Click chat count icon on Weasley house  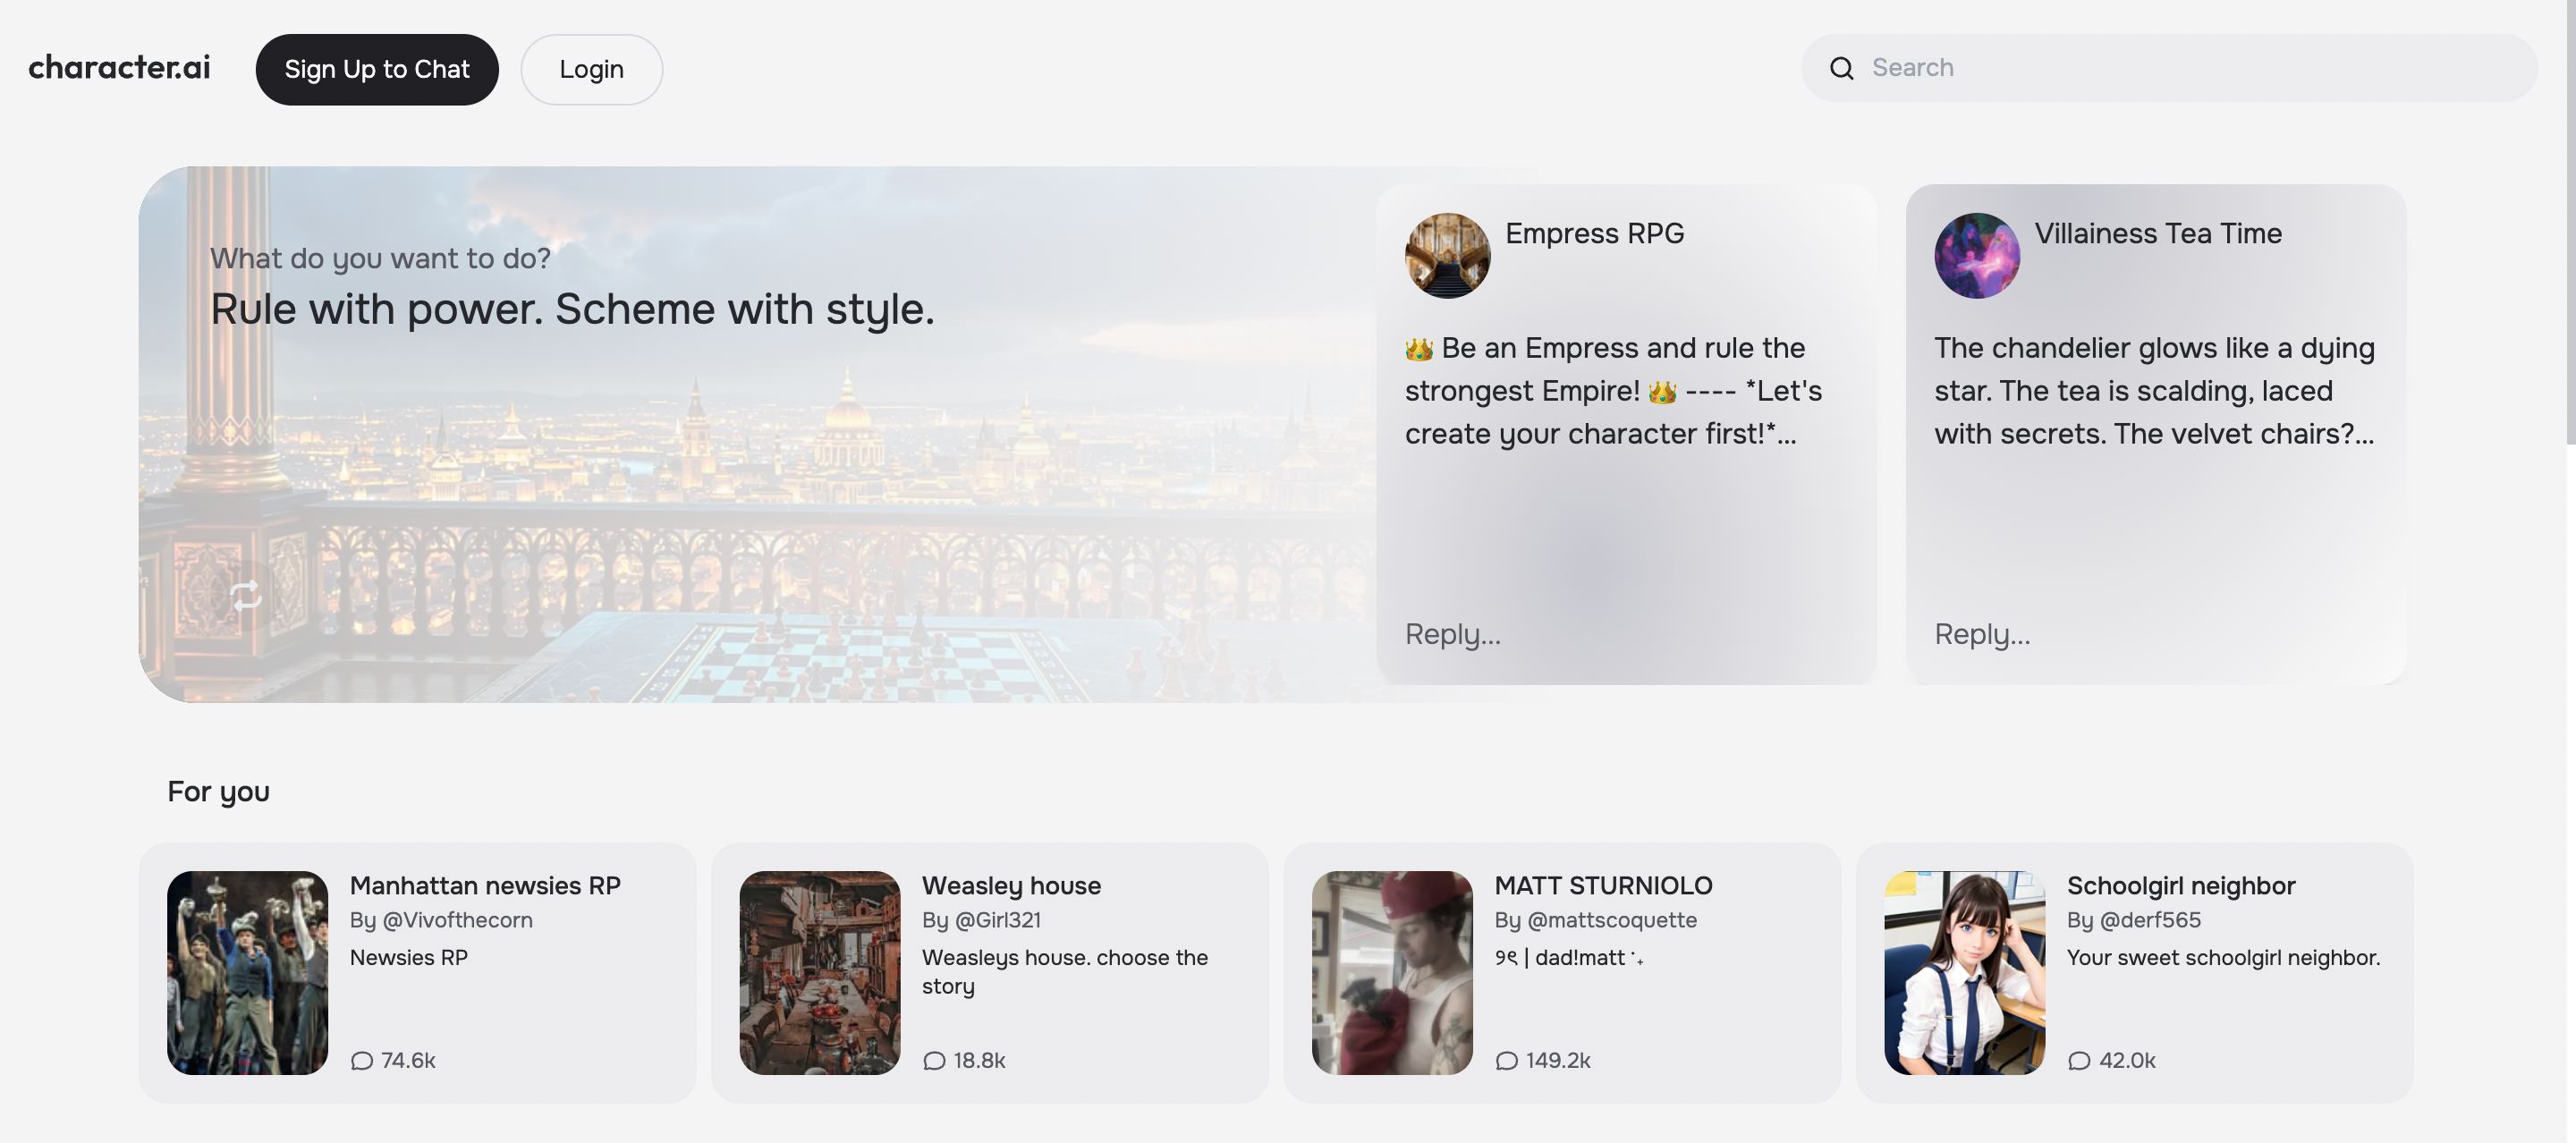click(934, 1061)
